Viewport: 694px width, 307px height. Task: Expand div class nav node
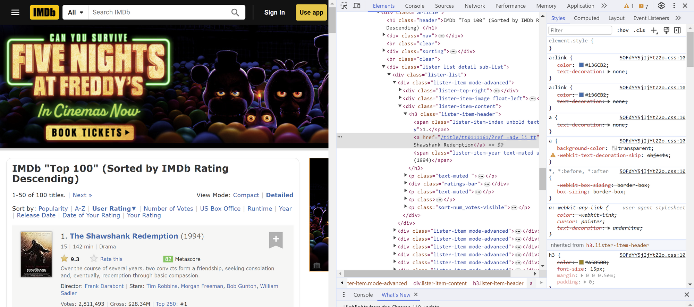click(383, 35)
